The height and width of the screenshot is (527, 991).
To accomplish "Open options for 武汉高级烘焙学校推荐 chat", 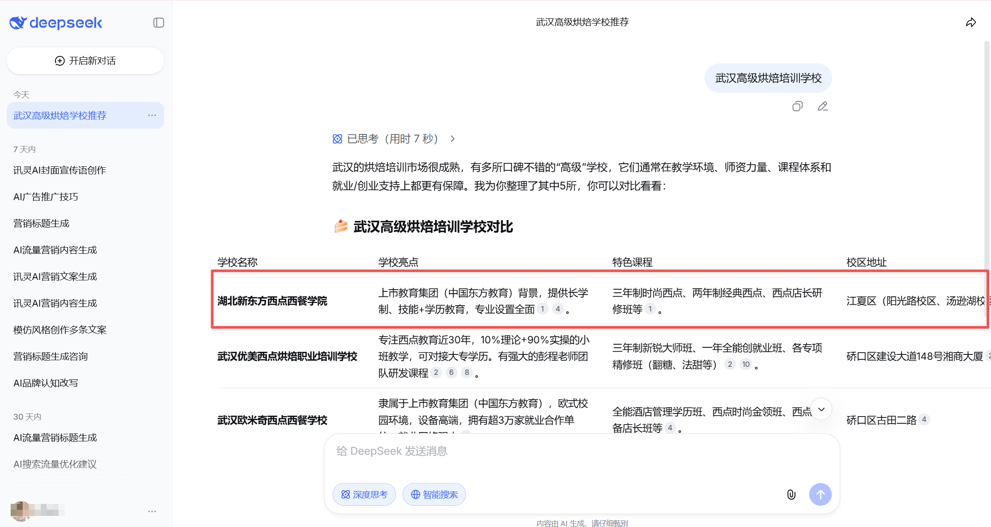I will click(152, 115).
